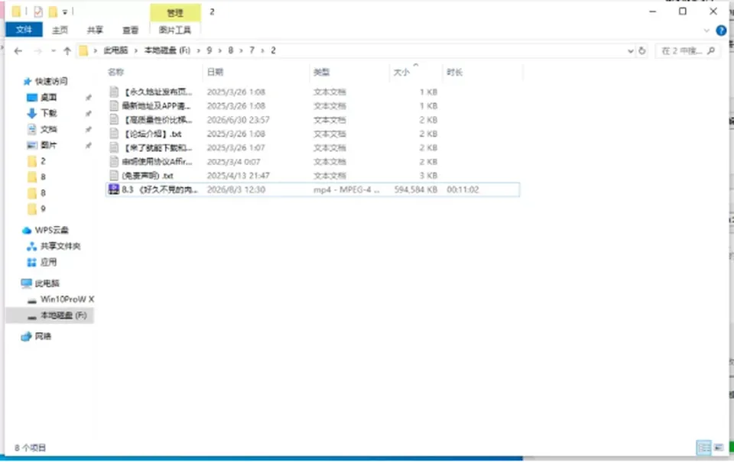Open the 图片工具 ribbon tab
734x462 pixels.
pos(175,31)
